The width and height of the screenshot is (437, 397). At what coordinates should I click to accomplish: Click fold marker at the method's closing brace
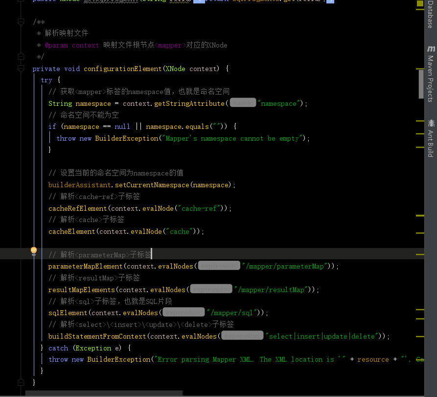[21, 382]
